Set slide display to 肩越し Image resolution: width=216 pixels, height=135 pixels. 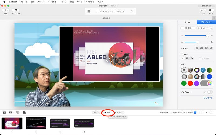tap(108, 112)
